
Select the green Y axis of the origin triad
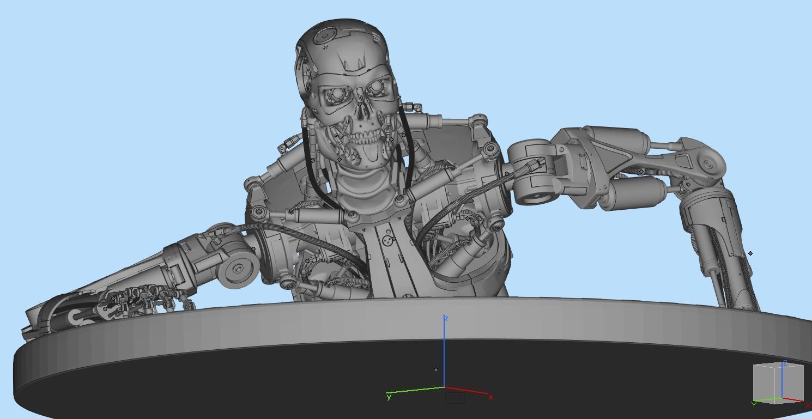point(415,390)
